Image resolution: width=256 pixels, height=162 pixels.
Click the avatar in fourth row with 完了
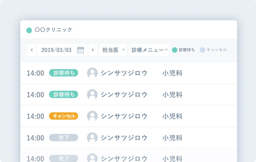tap(92, 138)
